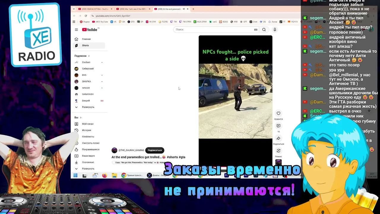
Task: Share the Short via arrow icon
Action: 278,138
